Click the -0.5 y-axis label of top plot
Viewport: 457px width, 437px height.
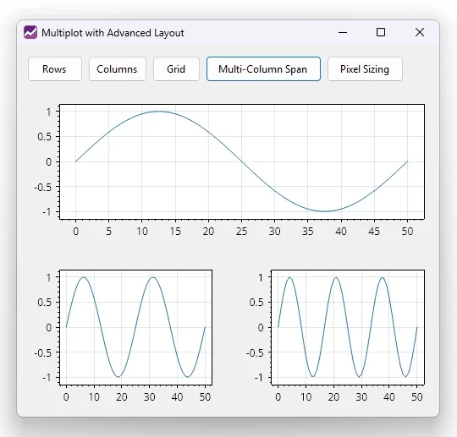[x=42, y=187]
